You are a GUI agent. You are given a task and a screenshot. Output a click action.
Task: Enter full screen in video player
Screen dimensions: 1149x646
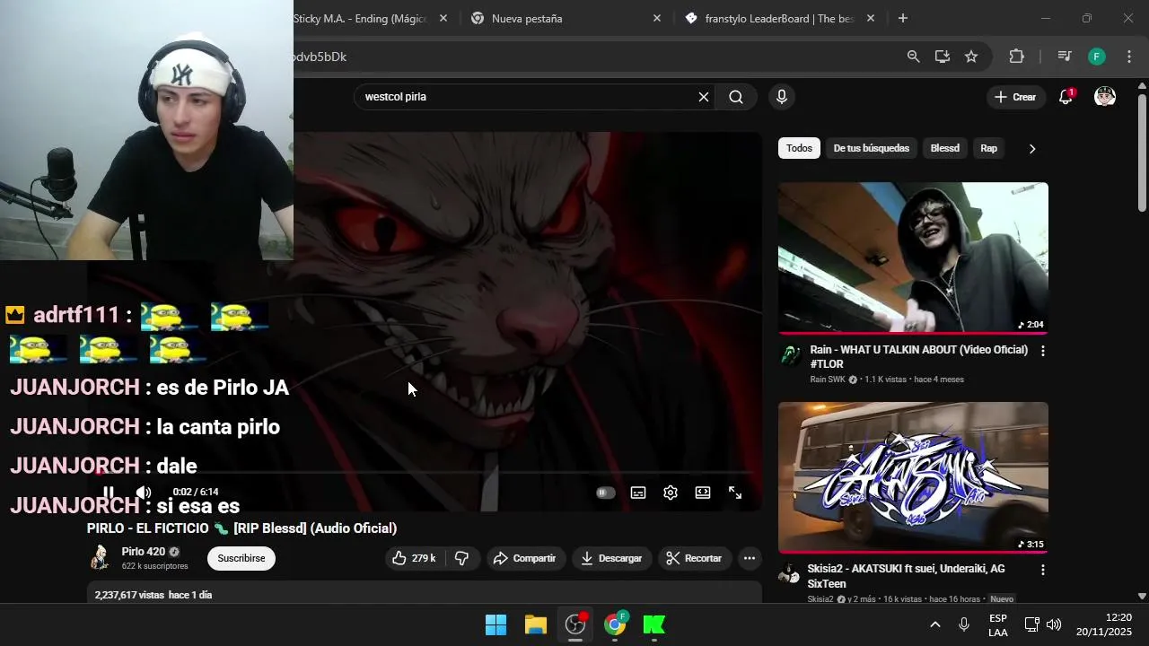pos(735,493)
